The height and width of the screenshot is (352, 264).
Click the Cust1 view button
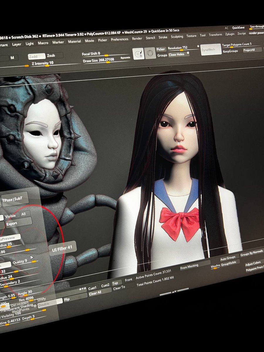[x=92, y=288]
